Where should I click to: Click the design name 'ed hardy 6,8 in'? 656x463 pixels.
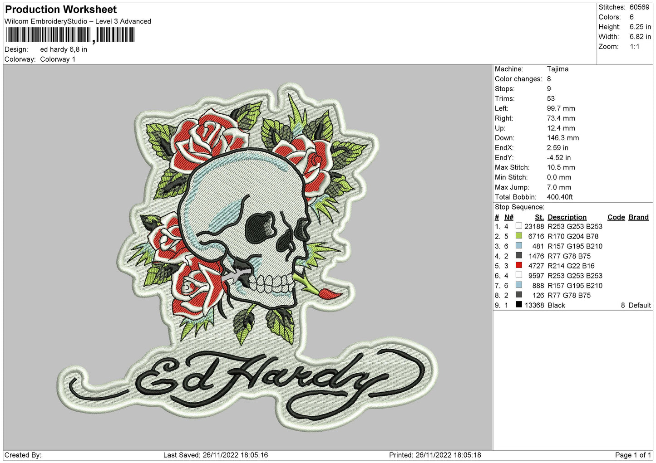[64, 49]
